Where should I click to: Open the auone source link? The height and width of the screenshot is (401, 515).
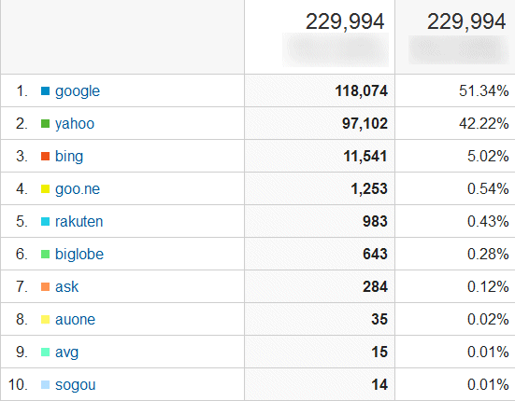75,320
